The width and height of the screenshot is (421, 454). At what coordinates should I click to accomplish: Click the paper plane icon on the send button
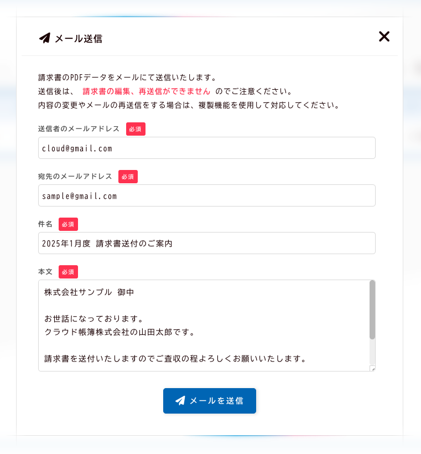(180, 400)
